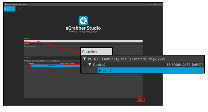Collapse the Device0 triangle in the zoomed callout
The height and width of the screenshot is (112, 208).
point(90,64)
